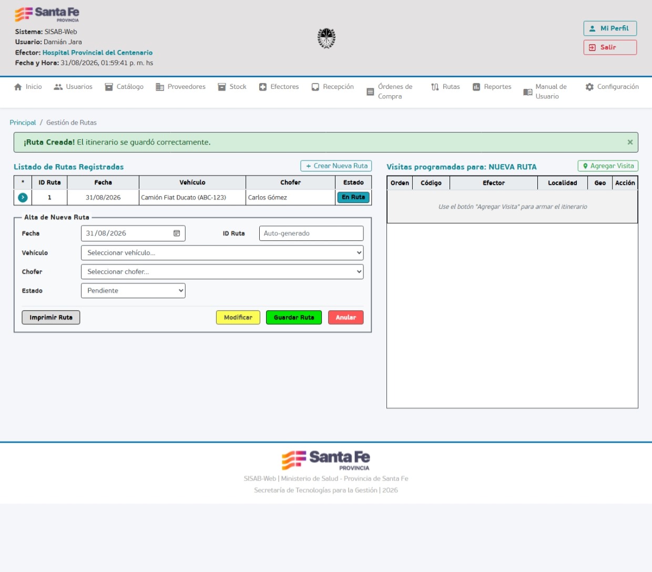Click the En Ruta status badge
The height and width of the screenshot is (572, 652).
(x=353, y=197)
